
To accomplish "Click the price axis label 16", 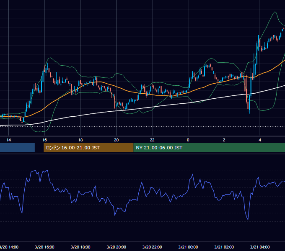I will tap(44, 140).
